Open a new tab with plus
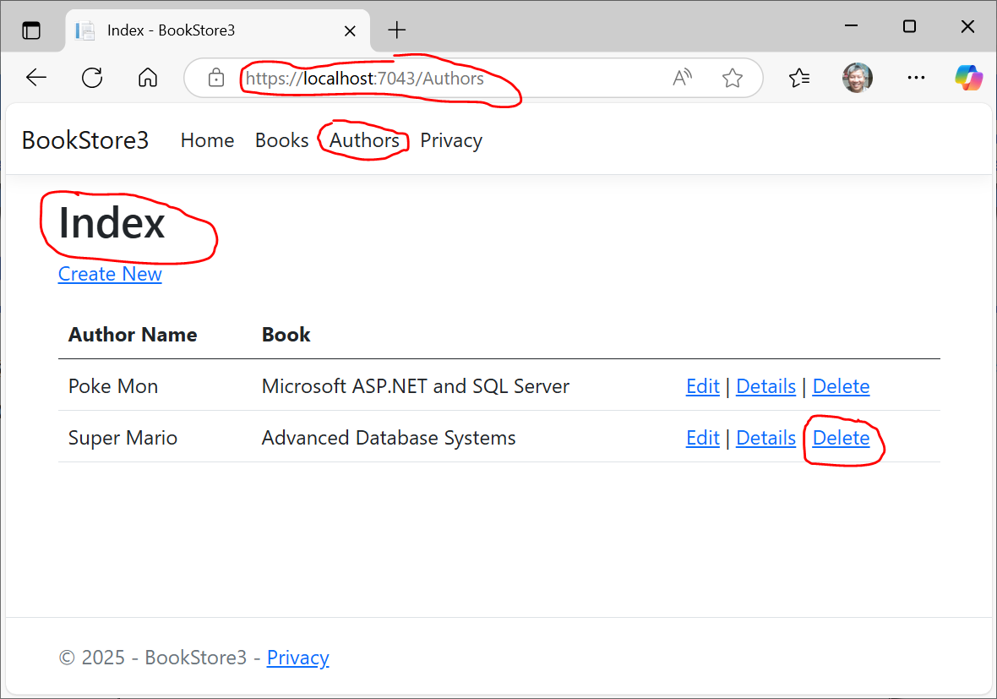 click(x=397, y=30)
